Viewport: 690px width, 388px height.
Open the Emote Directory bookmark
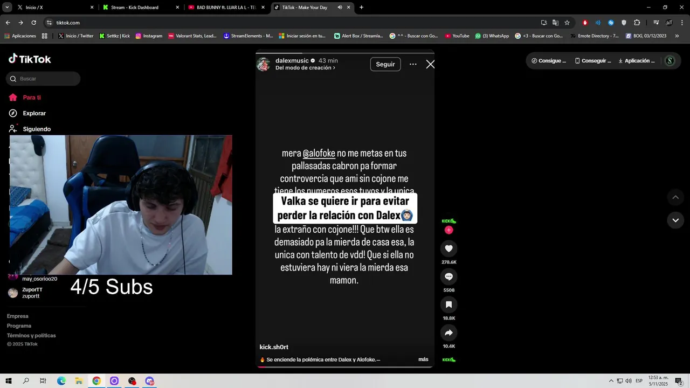tap(594, 36)
